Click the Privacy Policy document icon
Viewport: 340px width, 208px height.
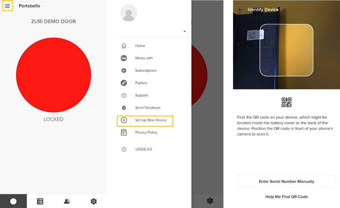point(124,132)
